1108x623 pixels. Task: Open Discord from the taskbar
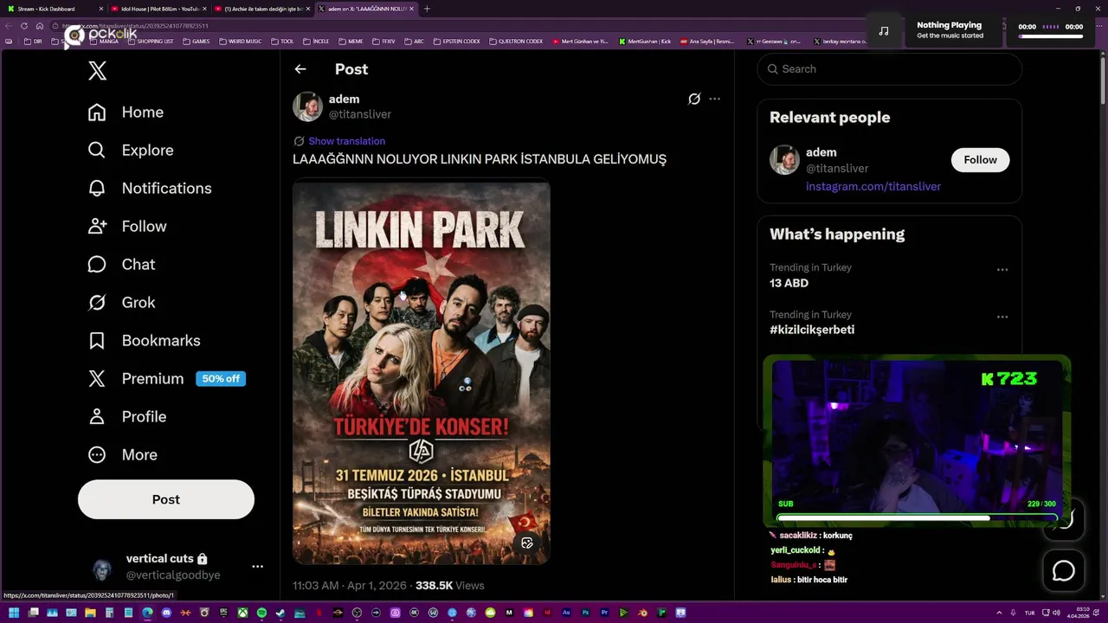(166, 613)
